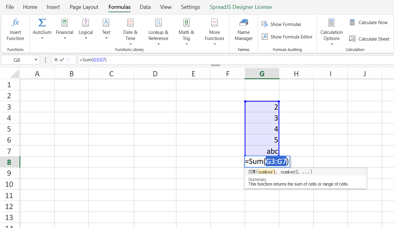This screenshot has width=394, height=228.
Task: Click the Calculate Sheet icon
Action: [352, 39]
